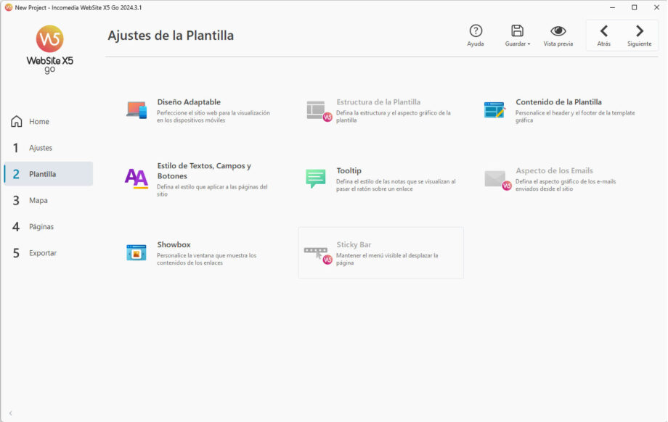Click the Ayuda question mark icon

(x=476, y=30)
